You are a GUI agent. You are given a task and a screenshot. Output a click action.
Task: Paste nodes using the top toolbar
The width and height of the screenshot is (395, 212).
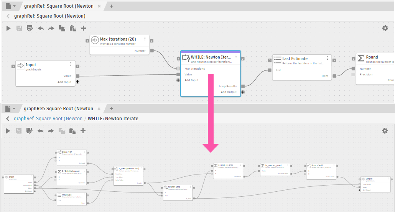[72, 28]
